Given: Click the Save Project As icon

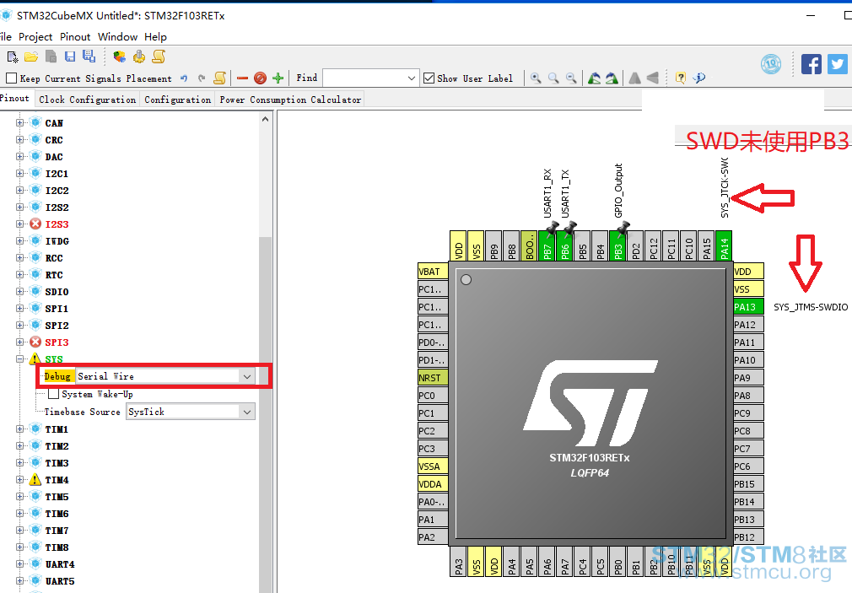Looking at the screenshot, I should tap(89, 56).
